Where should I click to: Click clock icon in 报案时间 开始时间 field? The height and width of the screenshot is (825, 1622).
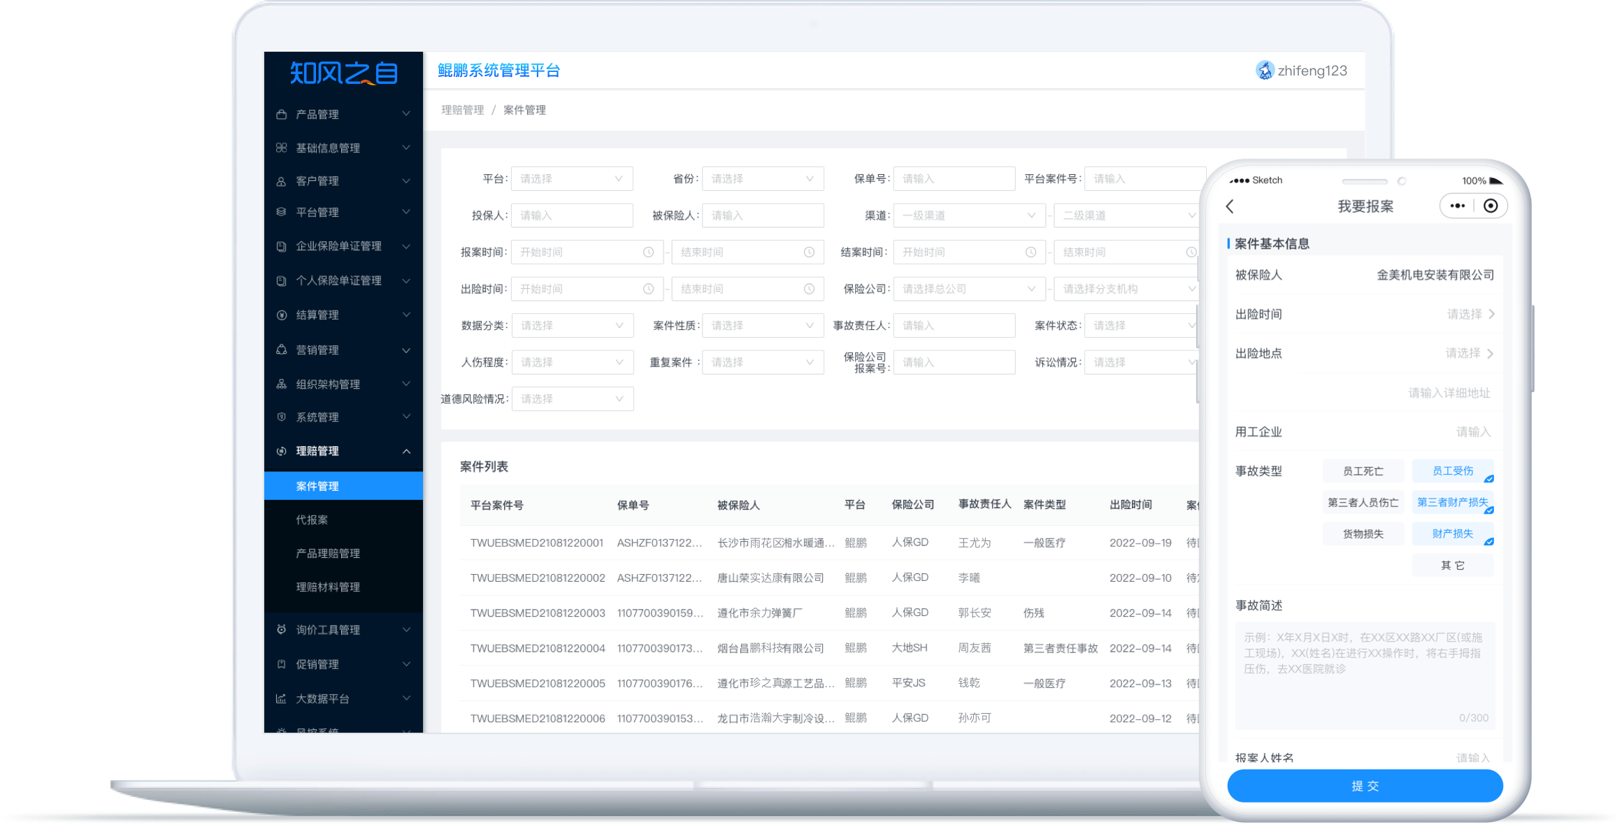click(x=649, y=252)
